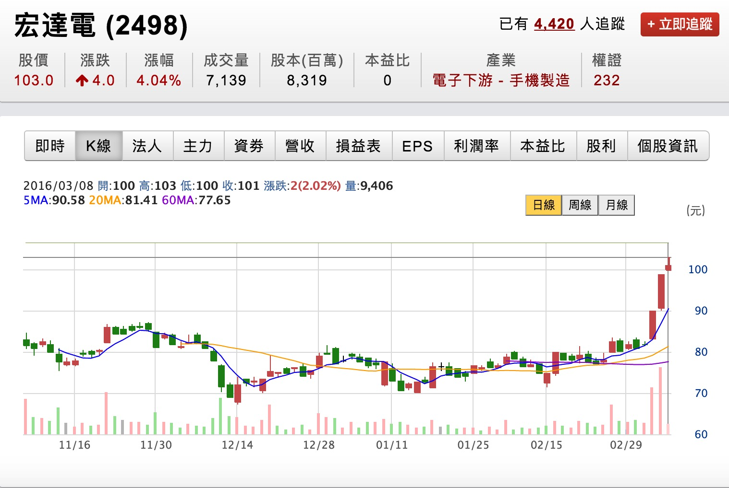Click the 立即追蹤 follow button
The image size is (729, 488).
coord(680,24)
